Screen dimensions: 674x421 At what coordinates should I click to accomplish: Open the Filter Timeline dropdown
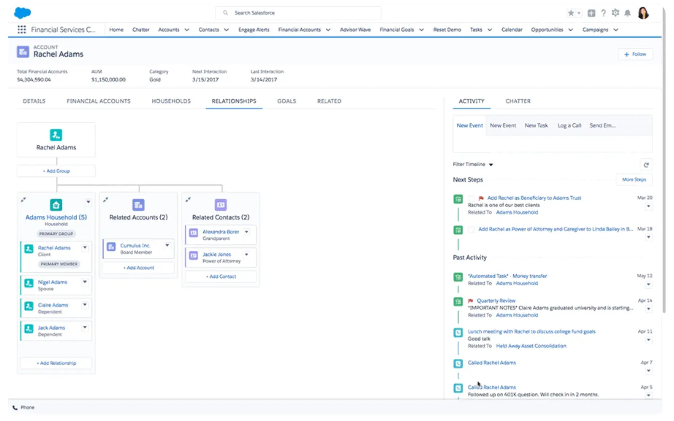pos(491,165)
